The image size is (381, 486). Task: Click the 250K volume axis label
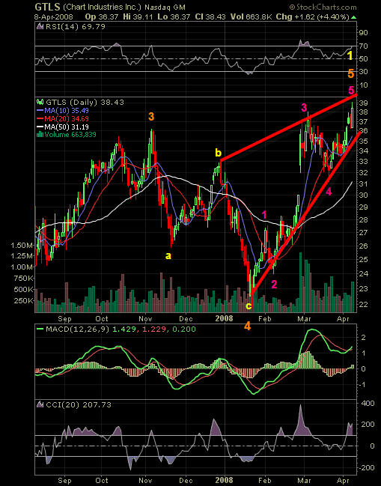point(23,300)
